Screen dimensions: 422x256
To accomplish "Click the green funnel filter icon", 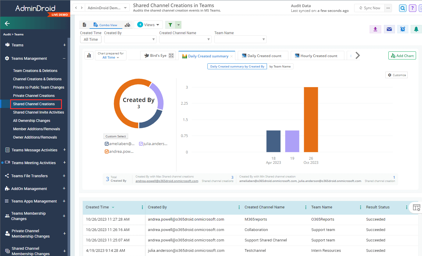I will pyautogui.click(x=170, y=25).
